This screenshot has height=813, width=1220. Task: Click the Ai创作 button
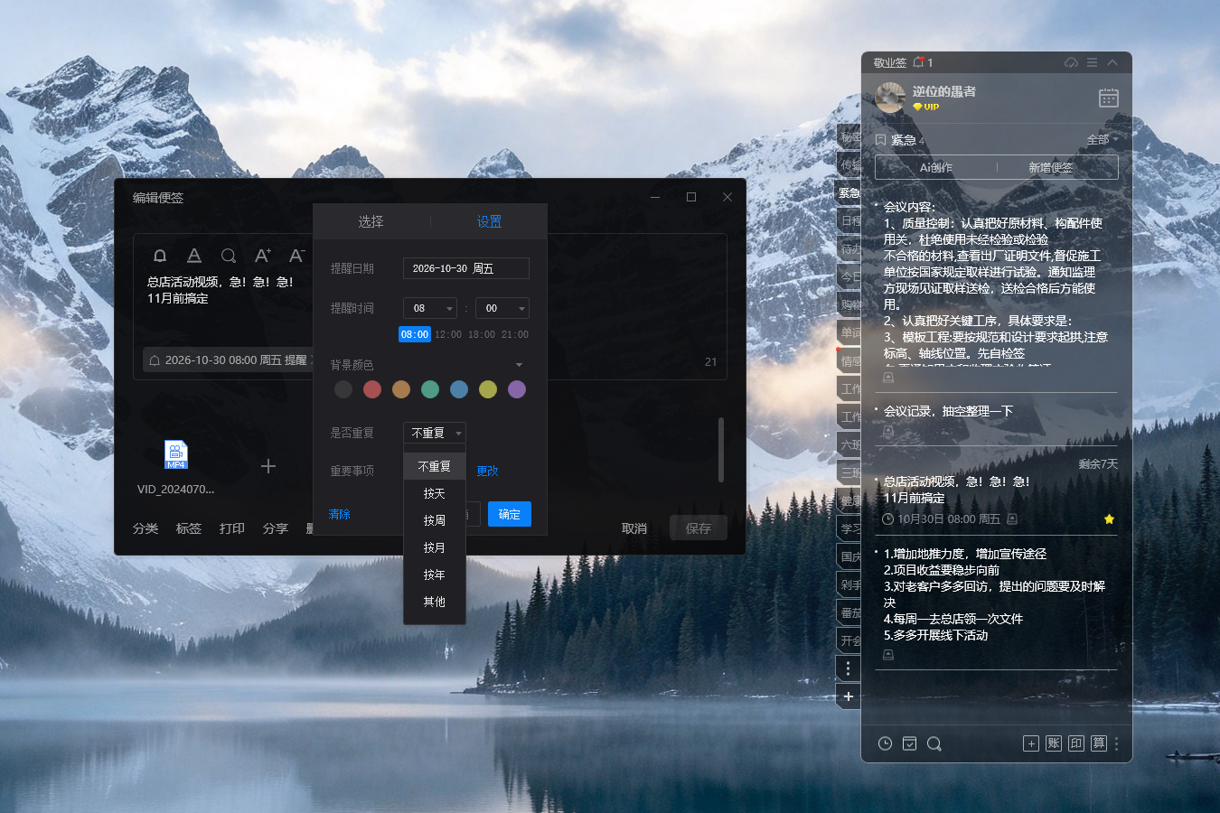(x=936, y=167)
